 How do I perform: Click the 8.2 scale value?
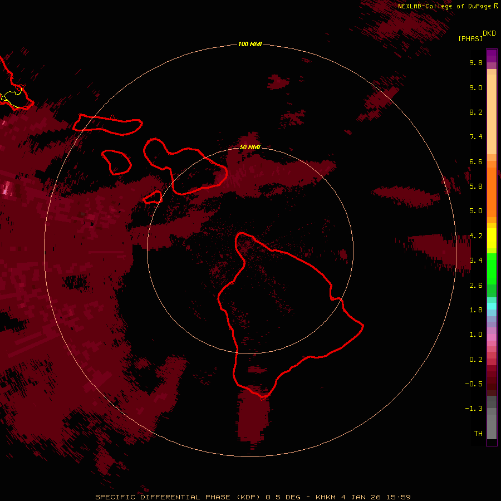[476, 112]
